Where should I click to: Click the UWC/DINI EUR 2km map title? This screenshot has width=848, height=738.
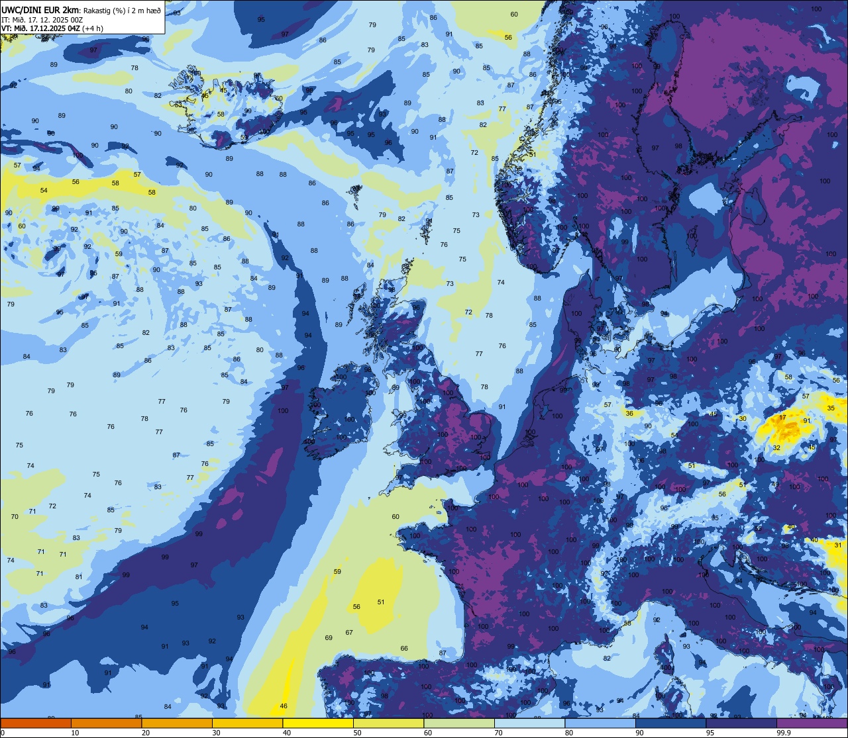coord(40,9)
